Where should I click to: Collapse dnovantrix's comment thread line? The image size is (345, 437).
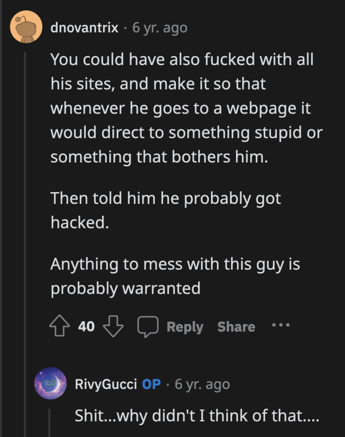(x=24, y=188)
